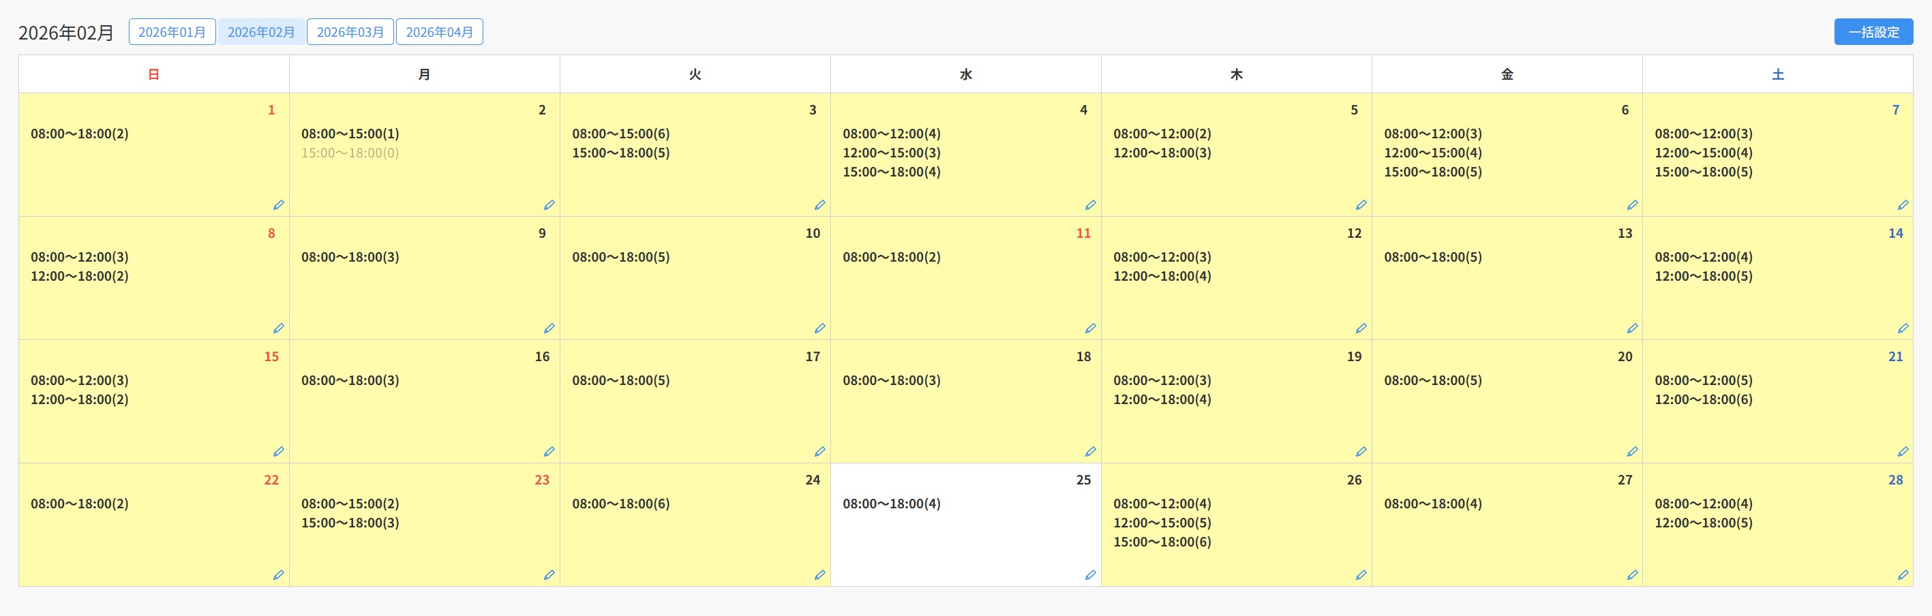Open the edit pencil on February 4
The width and height of the screenshot is (1932, 616).
pos(1091,205)
